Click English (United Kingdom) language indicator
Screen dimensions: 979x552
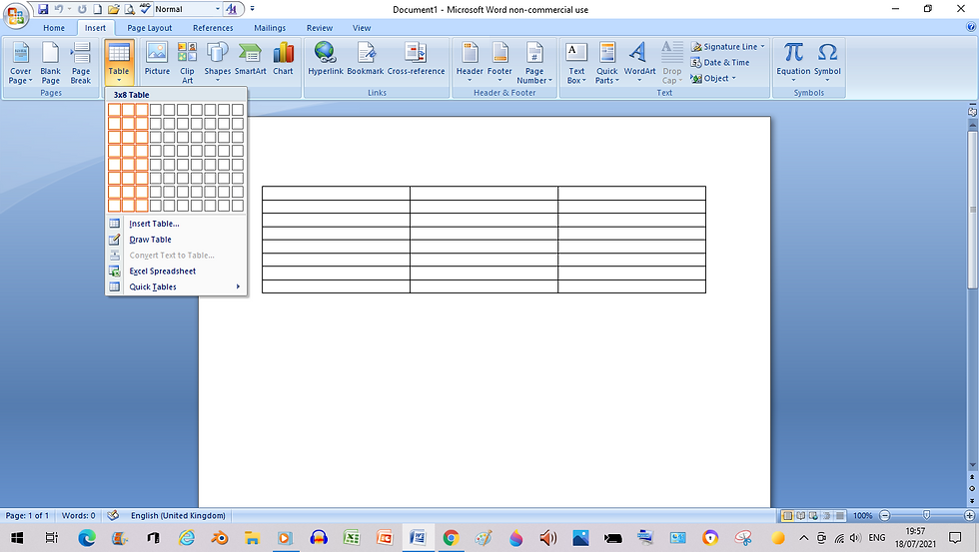click(178, 516)
